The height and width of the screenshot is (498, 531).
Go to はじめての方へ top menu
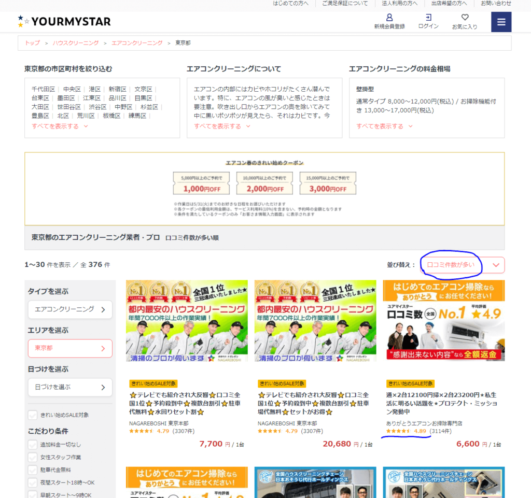pos(290,4)
